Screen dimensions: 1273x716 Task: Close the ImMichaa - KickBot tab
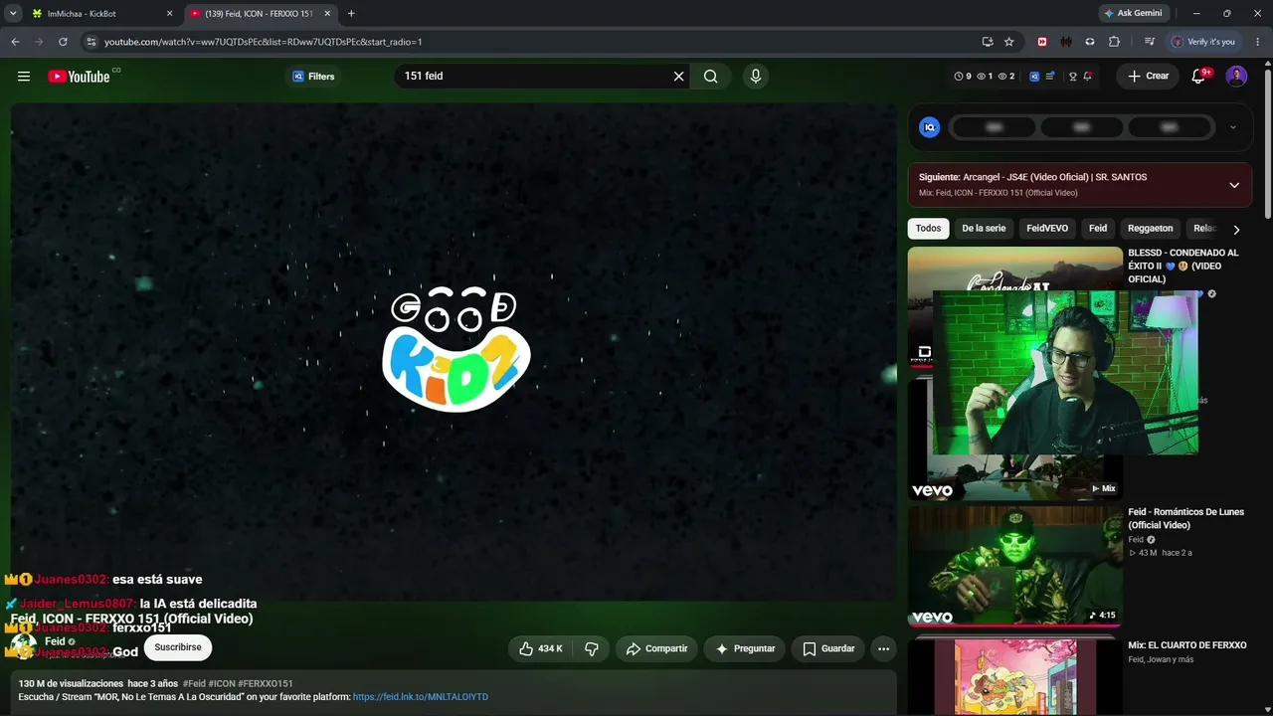169,14
